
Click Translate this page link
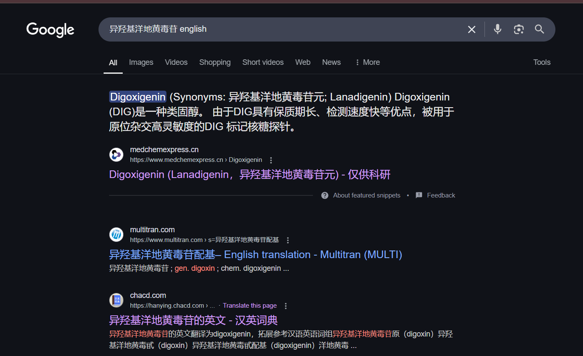click(250, 306)
